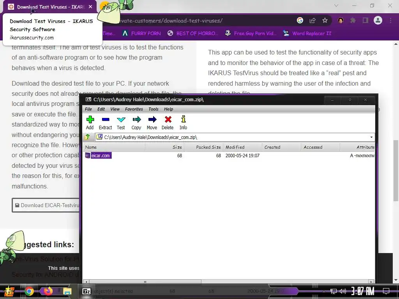399x299 pixels.
Task: Open the File menu in 7-Zip
Action: (x=88, y=109)
